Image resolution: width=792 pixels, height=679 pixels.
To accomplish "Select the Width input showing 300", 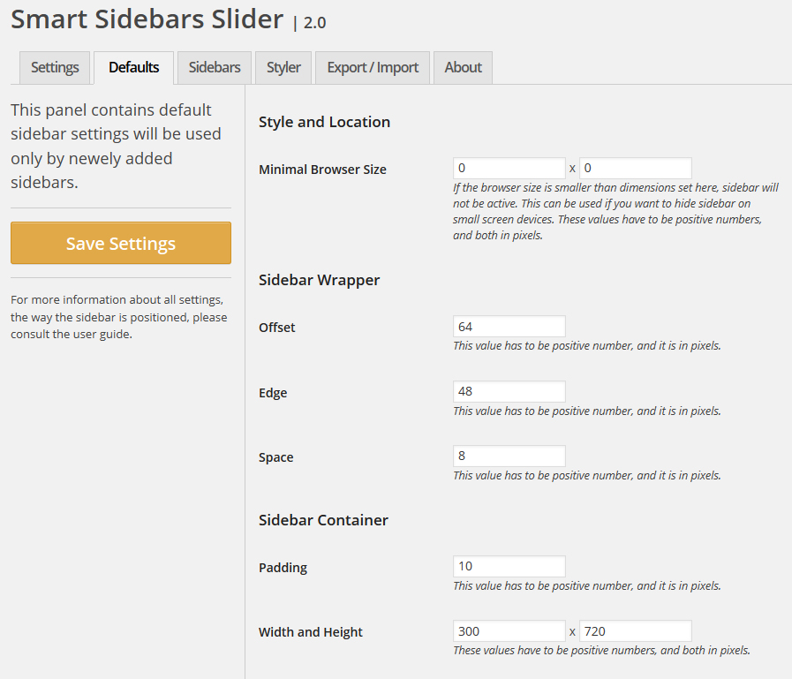I will pyautogui.click(x=509, y=630).
